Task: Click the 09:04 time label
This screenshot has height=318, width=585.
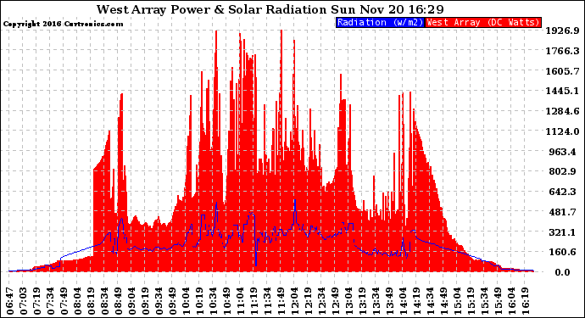Action: click(131, 301)
